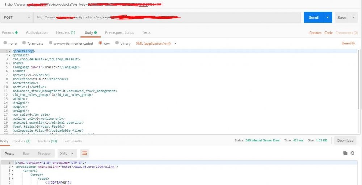The image size is (362, 185).
Task: Select the Preview response view
Action: (44, 154)
